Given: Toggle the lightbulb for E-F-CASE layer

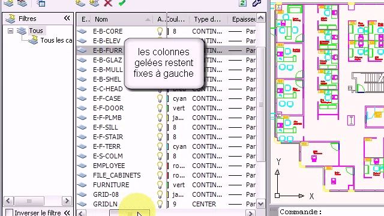Looking at the screenshot, I should tap(160, 98).
